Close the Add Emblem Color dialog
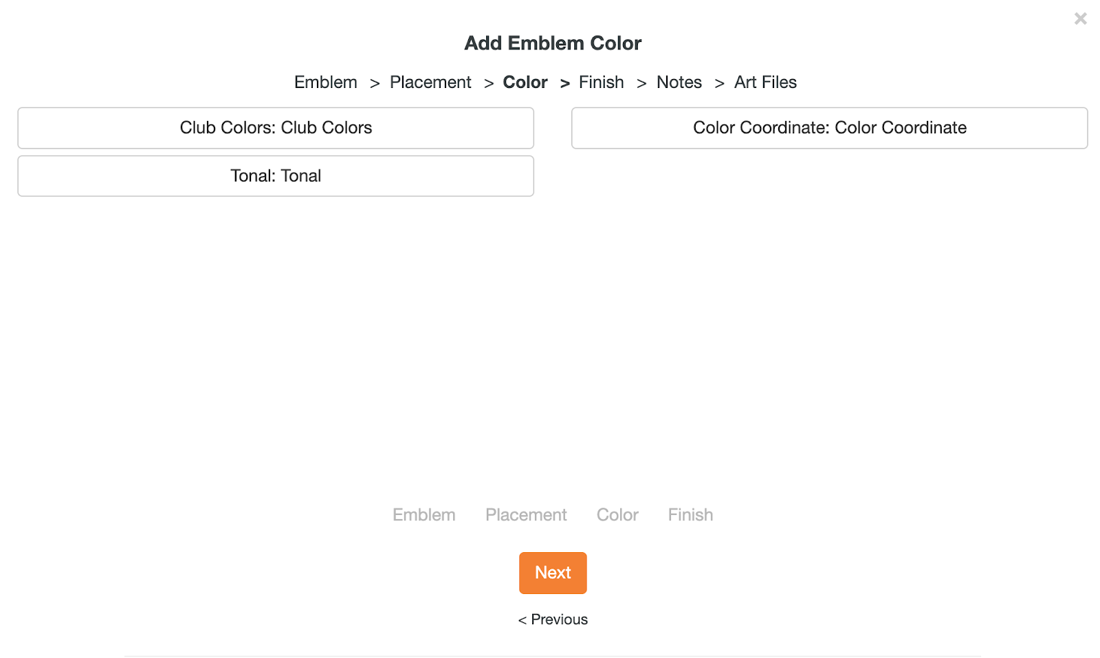Viewport: 1100px width, 658px height. [1080, 19]
